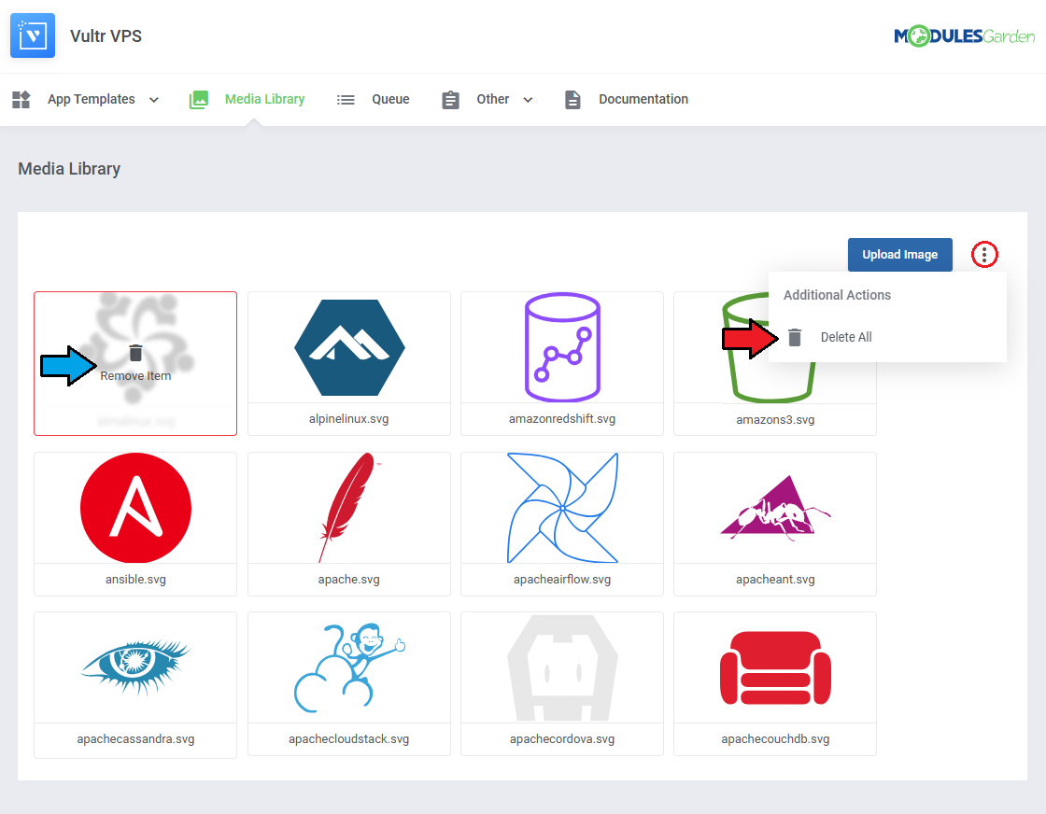
Task: Click the Upload Image button
Action: click(x=900, y=255)
